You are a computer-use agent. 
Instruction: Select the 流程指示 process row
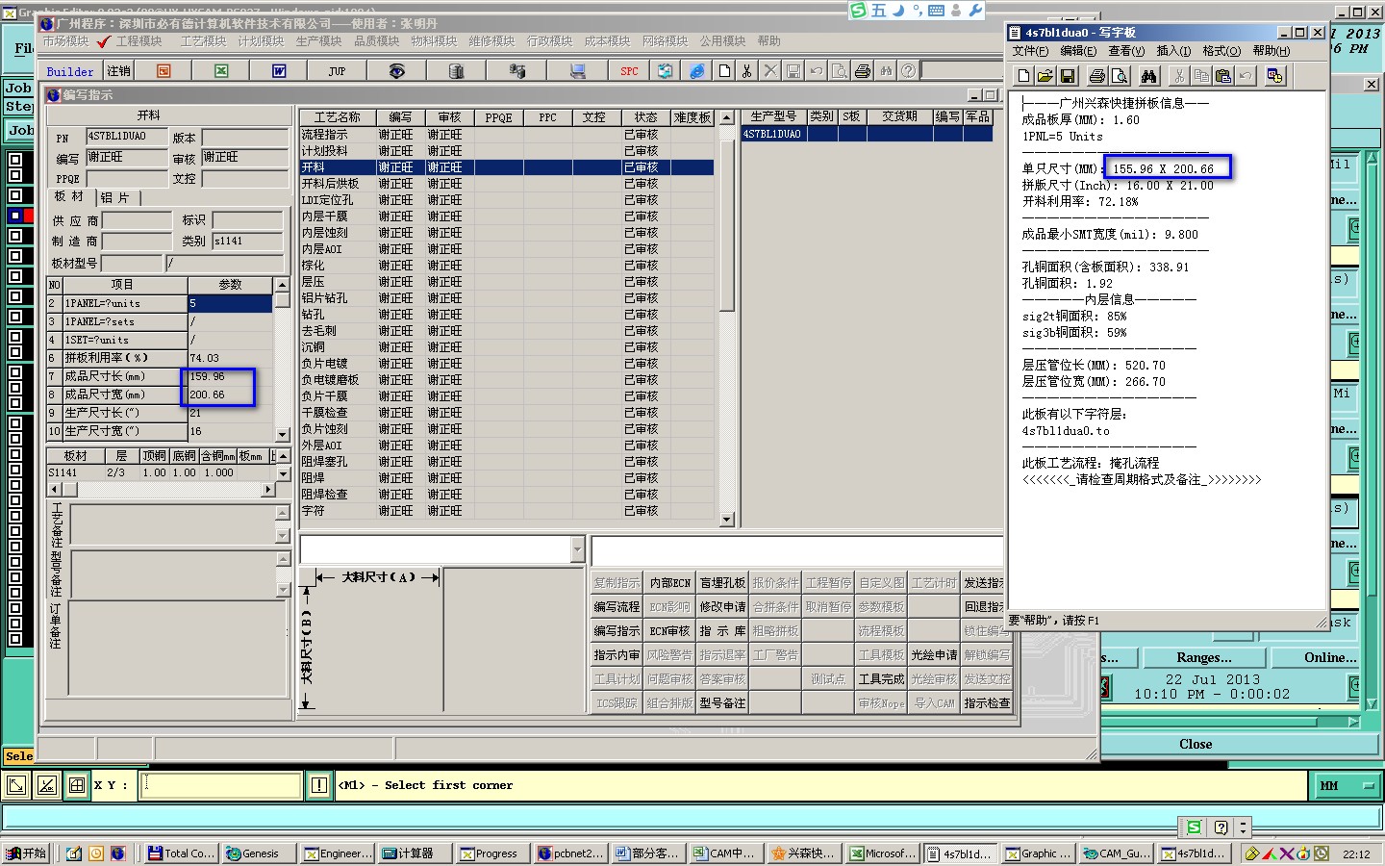(506, 135)
